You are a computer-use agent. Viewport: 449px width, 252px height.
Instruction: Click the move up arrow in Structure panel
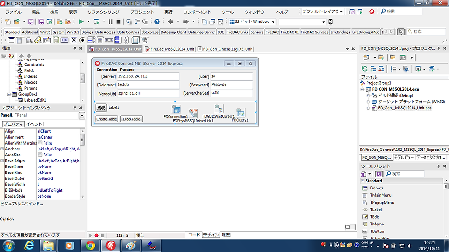point(21,56)
